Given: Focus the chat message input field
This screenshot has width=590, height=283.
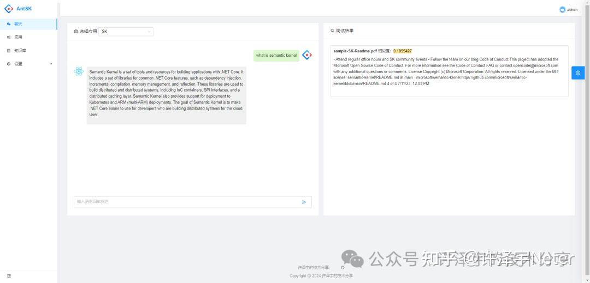Looking at the screenshot, I should (186, 202).
